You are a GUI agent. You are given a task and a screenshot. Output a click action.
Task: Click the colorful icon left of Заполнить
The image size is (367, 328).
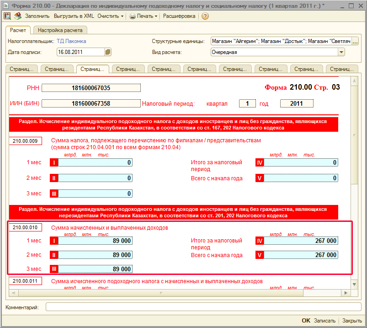17,16
